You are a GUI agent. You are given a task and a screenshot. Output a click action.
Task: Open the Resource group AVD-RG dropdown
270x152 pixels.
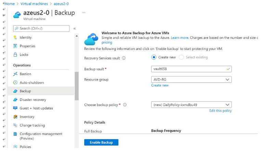tap(191, 80)
